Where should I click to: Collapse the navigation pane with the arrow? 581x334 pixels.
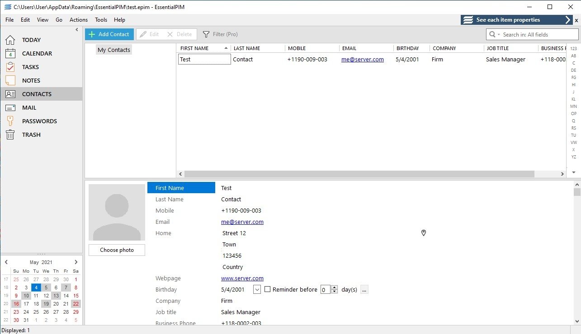click(77, 29)
